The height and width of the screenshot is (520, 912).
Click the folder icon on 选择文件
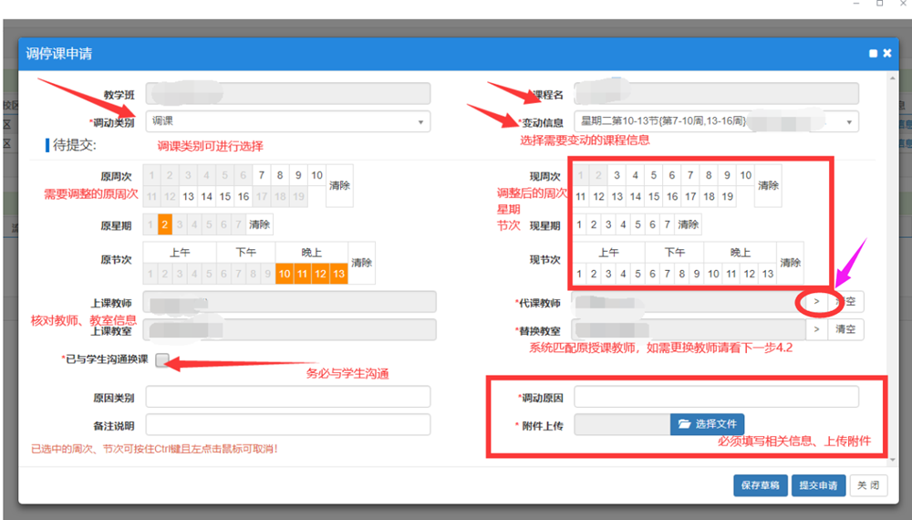point(684,424)
